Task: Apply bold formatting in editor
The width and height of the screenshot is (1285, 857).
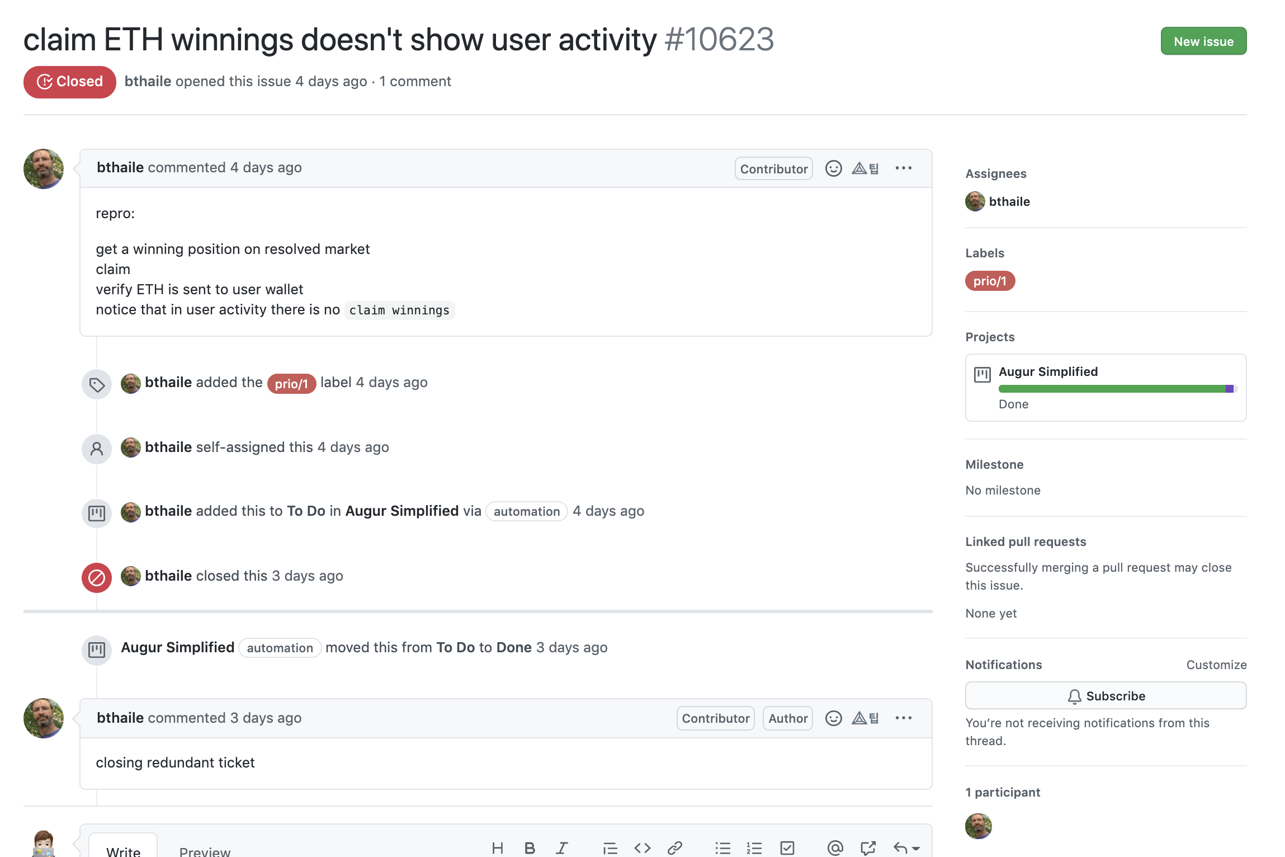Action: (530, 848)
